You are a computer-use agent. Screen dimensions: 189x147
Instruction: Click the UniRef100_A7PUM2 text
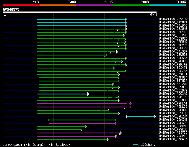pos(173,42)
